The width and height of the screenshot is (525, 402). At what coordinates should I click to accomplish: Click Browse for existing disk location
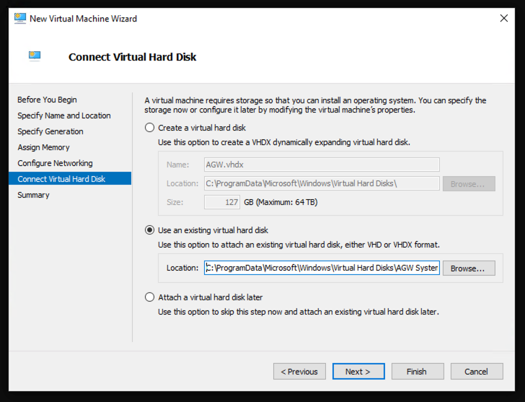(x=468, y=268)
